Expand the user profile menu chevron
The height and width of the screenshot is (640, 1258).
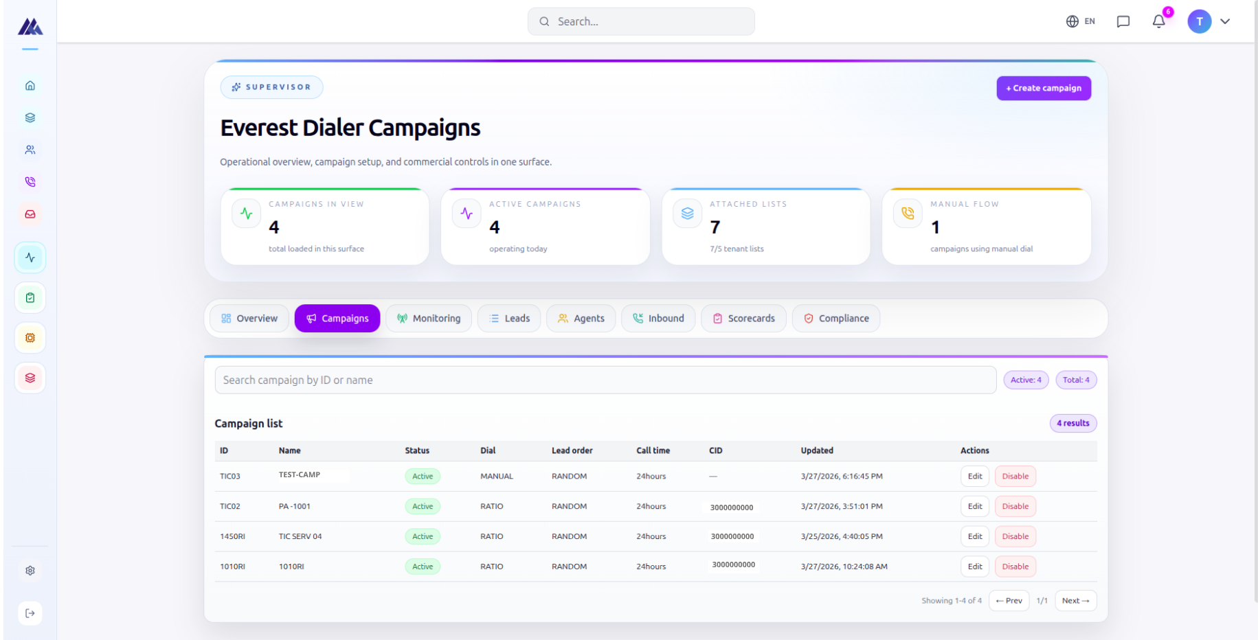coord(1226,21)
